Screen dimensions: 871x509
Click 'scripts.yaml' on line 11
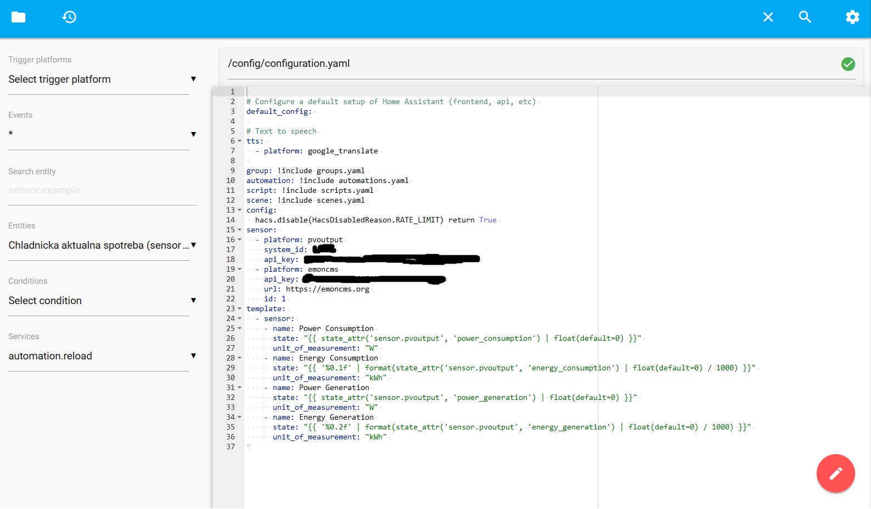pos(347,191)
